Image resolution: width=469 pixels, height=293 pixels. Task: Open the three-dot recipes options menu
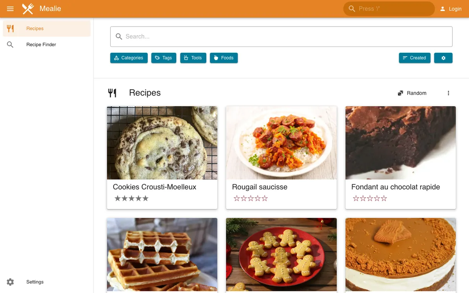[x=448, y=93]
